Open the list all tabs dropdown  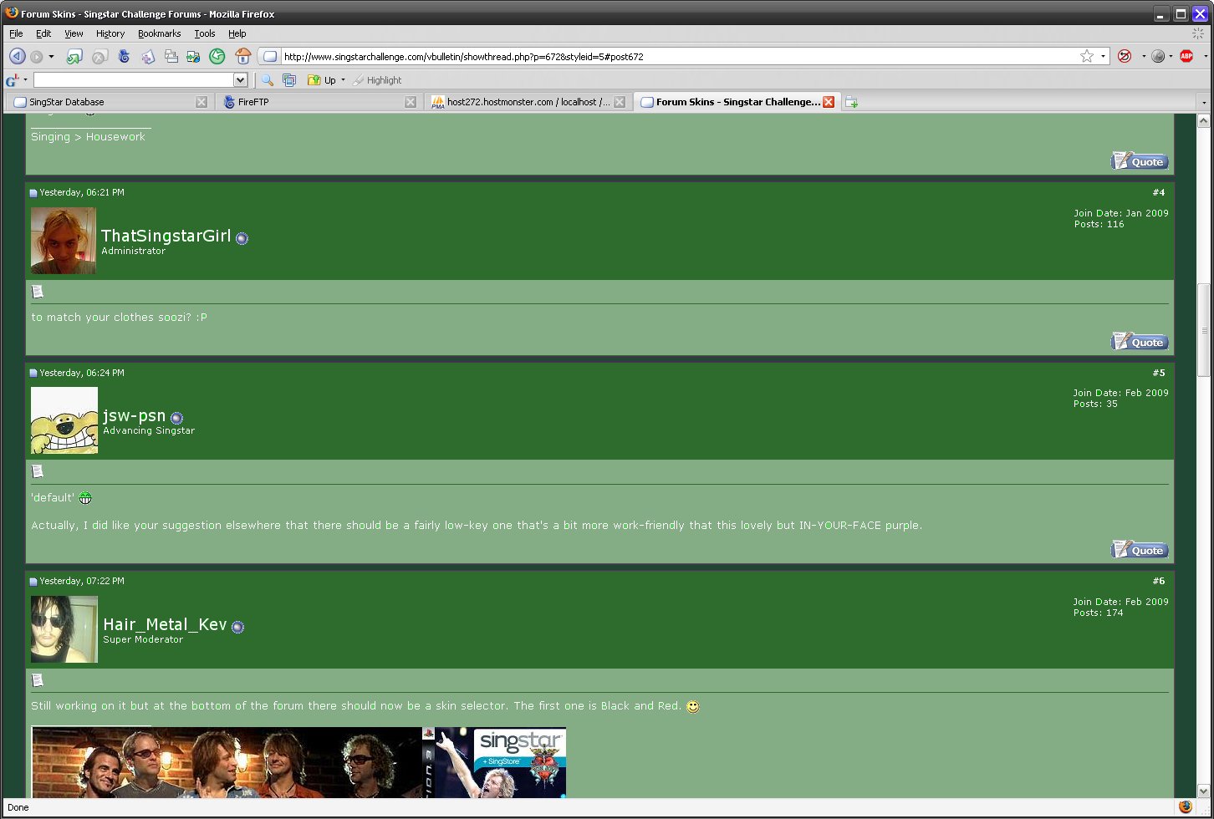(1204, 102)
